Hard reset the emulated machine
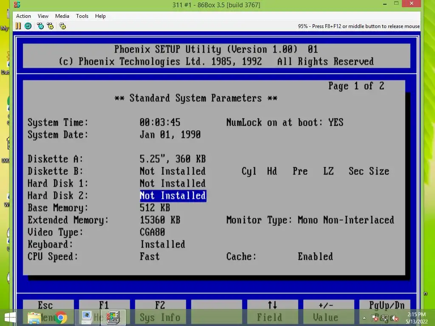The height and width of the screenshot is (326, 435). point(28,26)
